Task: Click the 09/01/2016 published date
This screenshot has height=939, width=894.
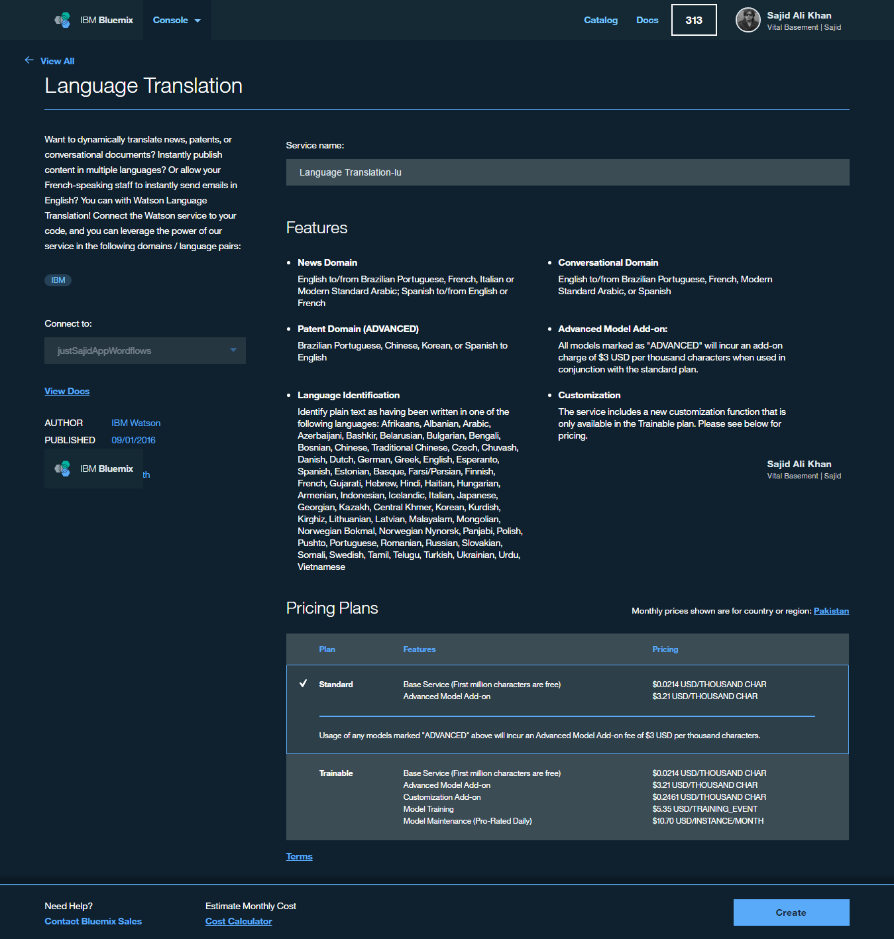Action: [x=133, y=440]
